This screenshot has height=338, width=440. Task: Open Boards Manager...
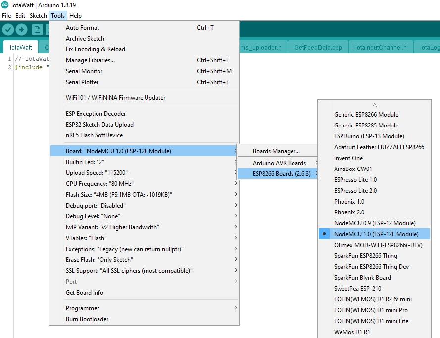coord(278,151)
